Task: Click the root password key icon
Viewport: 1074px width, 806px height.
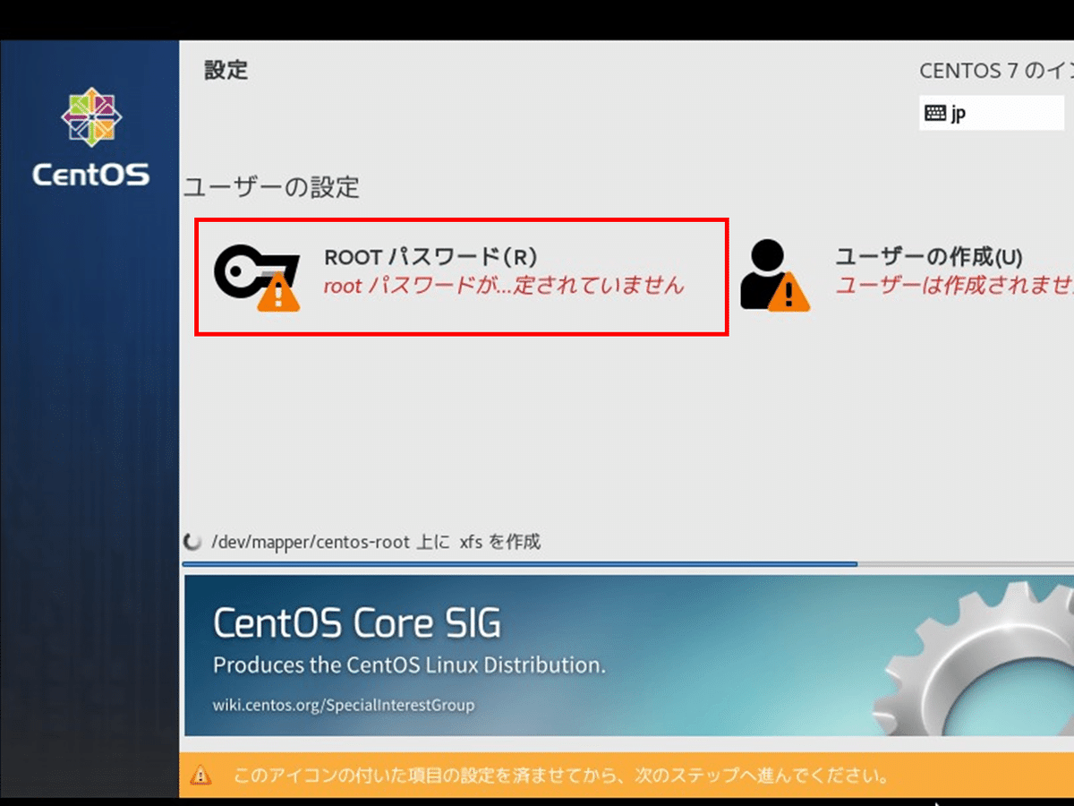Action: [256, 279]
